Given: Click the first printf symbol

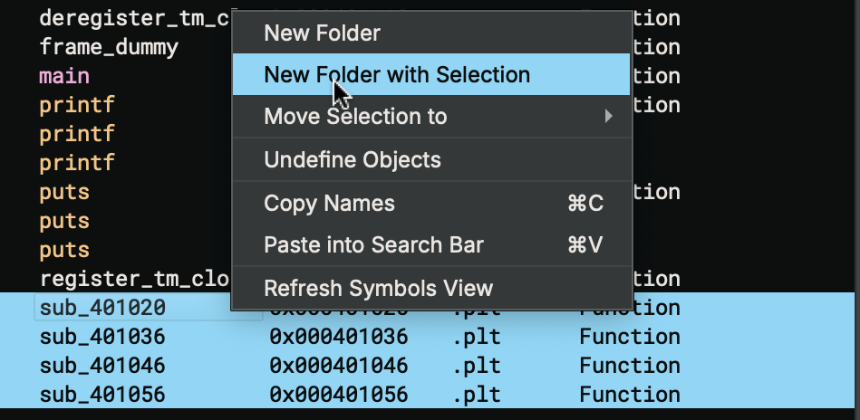Looking at the screenshot, I should [77, 105].
